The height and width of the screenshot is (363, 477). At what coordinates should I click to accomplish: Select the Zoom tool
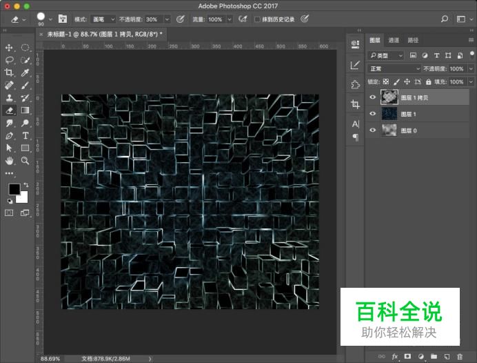(x=26, y=161)
